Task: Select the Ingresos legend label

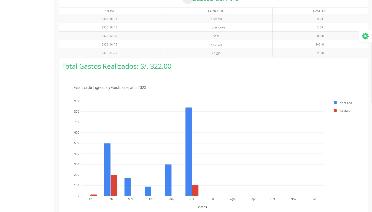Action: tap(345, 103)
